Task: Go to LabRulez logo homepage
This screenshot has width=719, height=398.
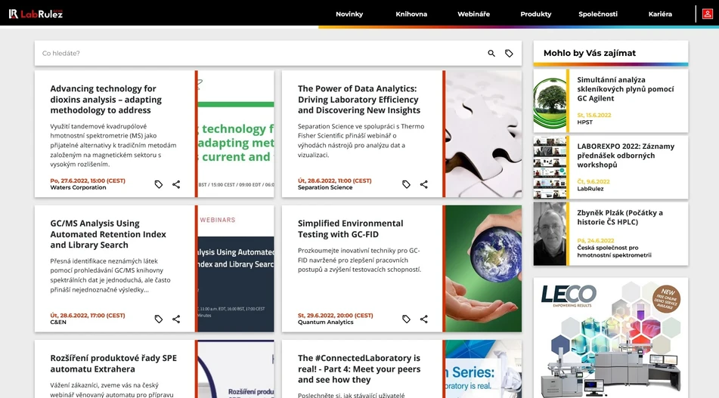Action: (x=36, y=14)
